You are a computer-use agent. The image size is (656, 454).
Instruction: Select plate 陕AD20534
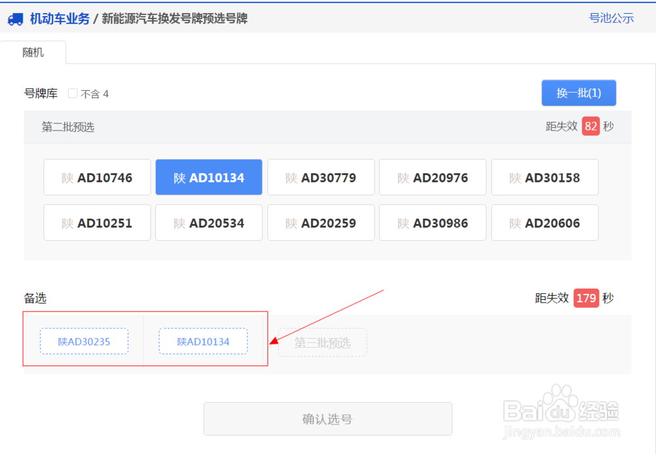point(209,222)
